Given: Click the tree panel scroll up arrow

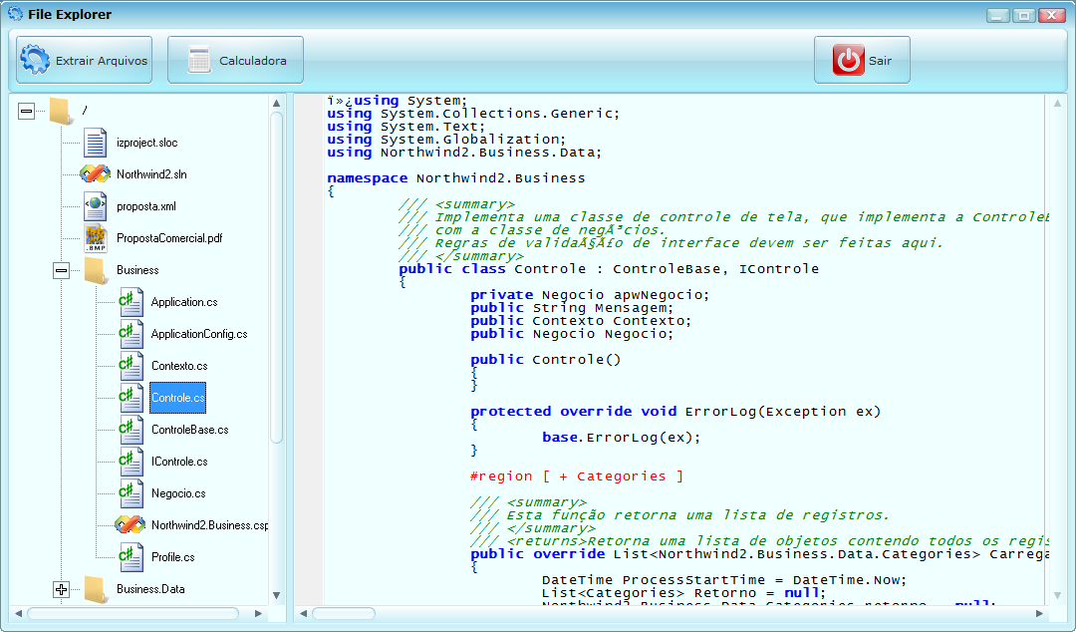Looking at the screenshot, I should coord(277,103).
